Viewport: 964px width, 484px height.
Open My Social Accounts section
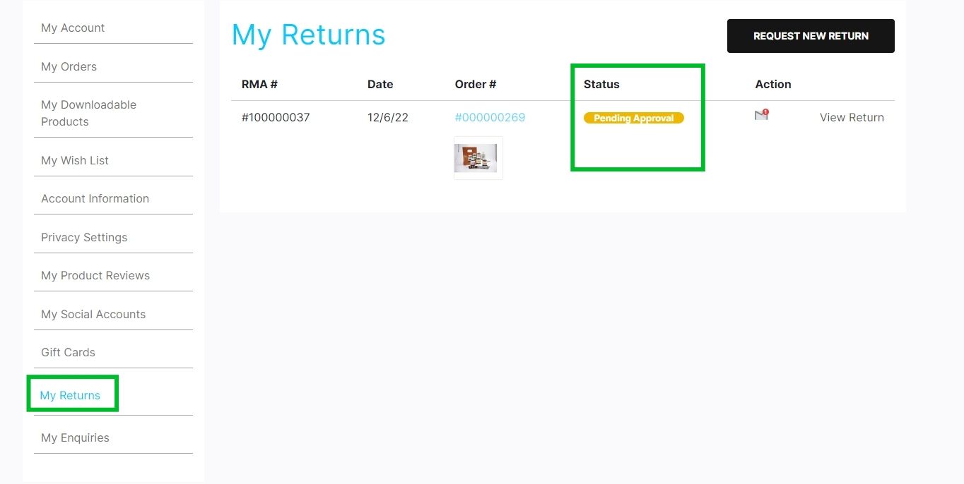(x=93, y=315)
